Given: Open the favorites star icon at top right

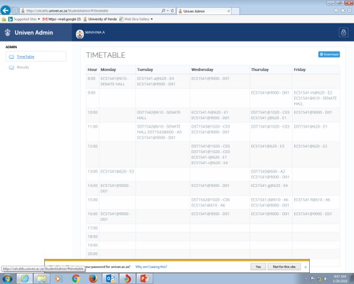Looking at the screenshot, I should tap(343, 10).
